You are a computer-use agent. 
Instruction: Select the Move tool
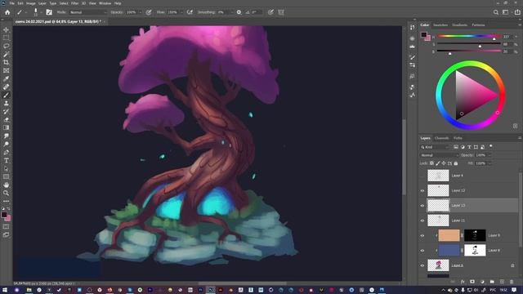pos(6,29)
